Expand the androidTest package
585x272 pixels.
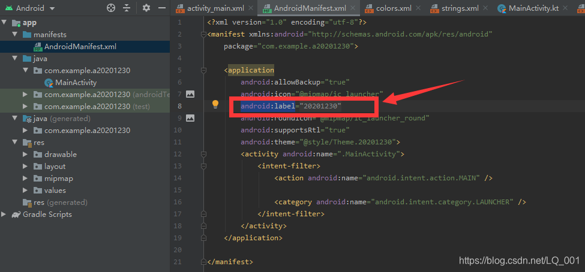pos(25,94)
